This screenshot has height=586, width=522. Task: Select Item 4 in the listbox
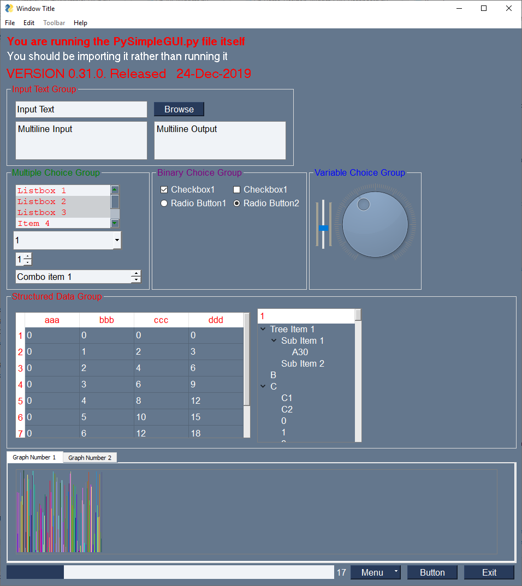(63, 223)
